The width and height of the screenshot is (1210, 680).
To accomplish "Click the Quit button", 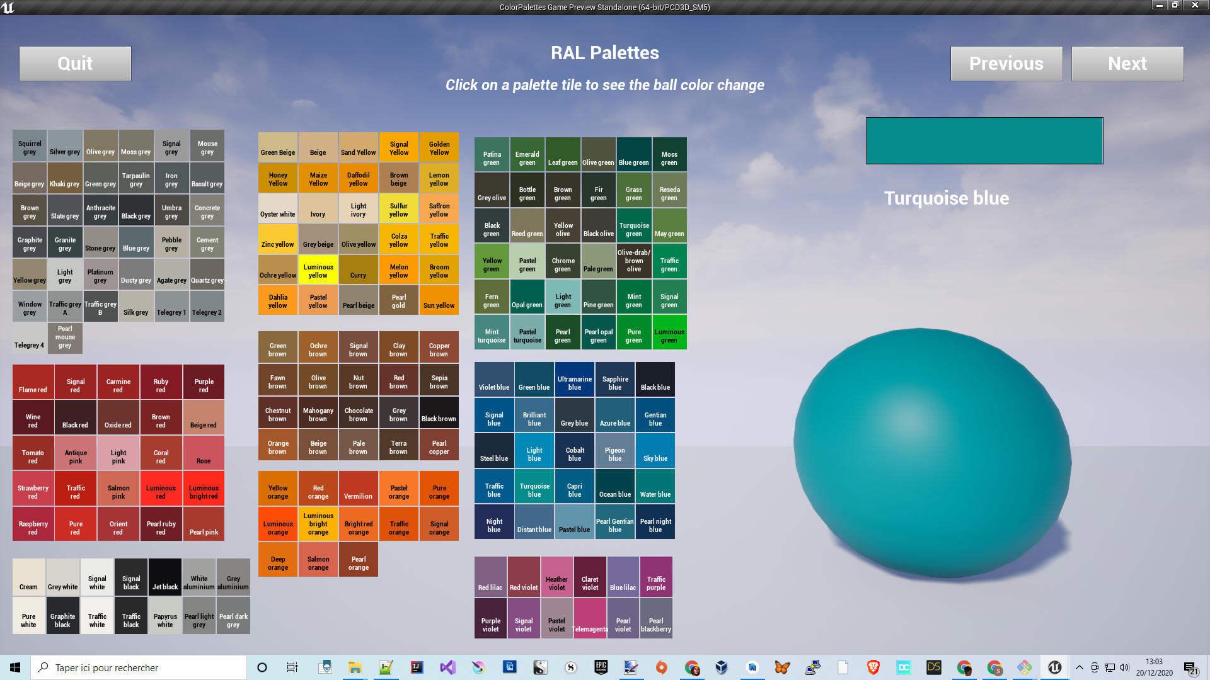I will 75,63.
